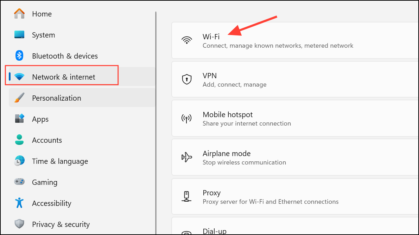This screenshot has height=235, width=419.
Task: Open the Wi-Fi settings row
Action: click(281, 40)
